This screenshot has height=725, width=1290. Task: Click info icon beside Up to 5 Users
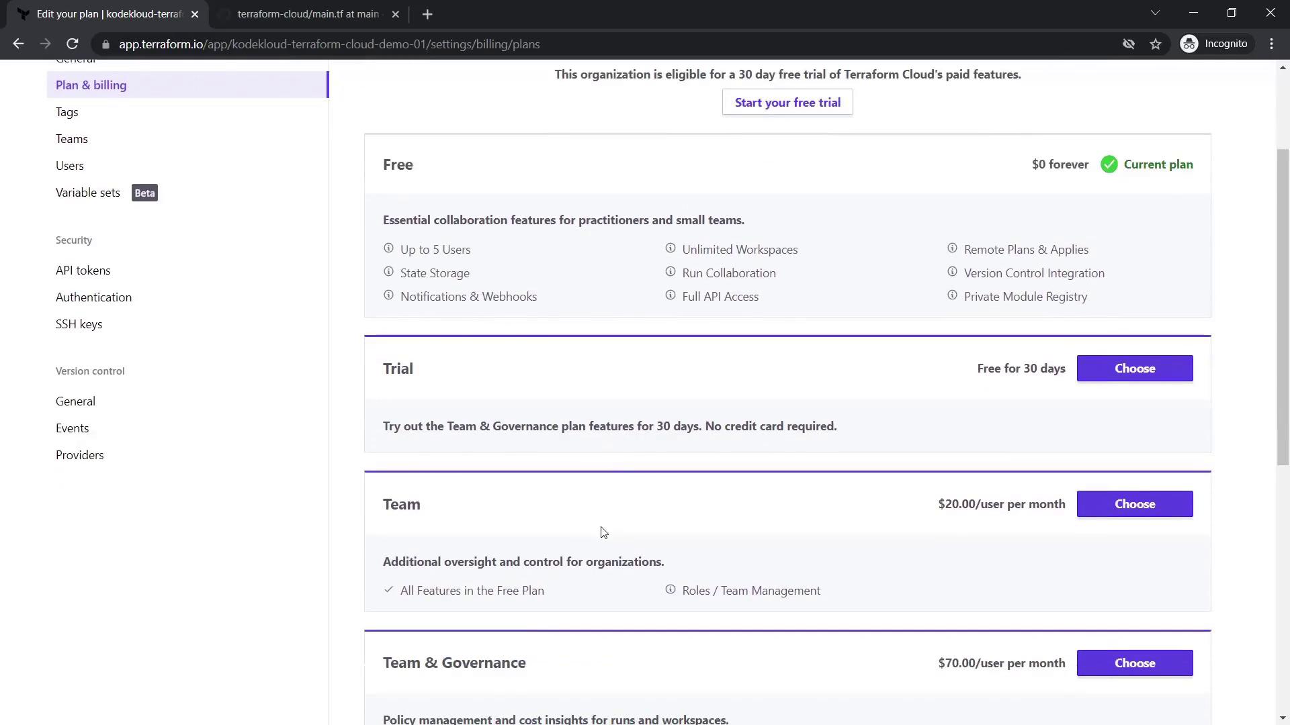click(x=388, y=248)
